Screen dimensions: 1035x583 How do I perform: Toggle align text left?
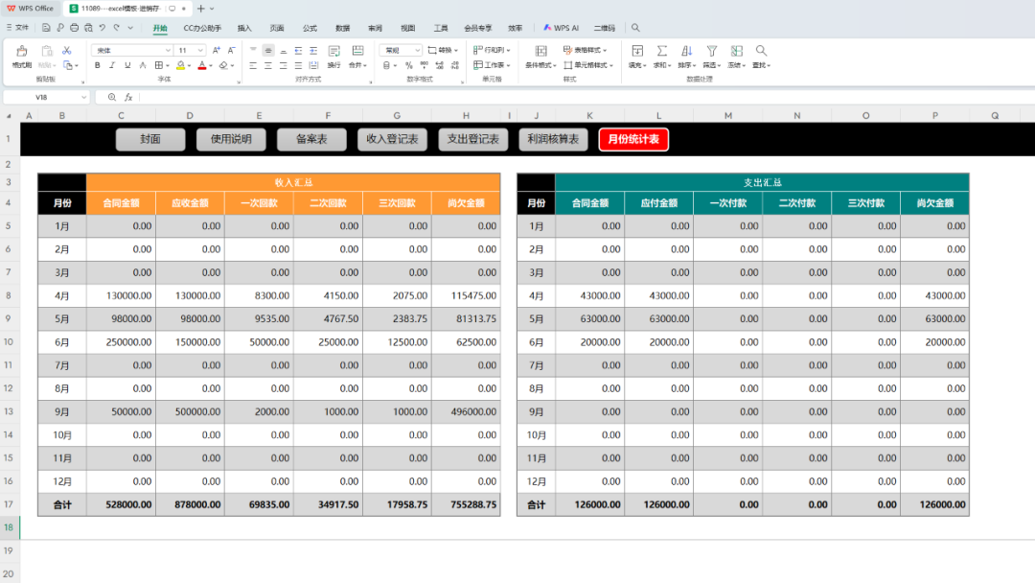[253, 65]
